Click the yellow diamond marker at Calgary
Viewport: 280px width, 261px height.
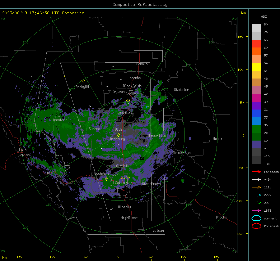click(123, 179)
